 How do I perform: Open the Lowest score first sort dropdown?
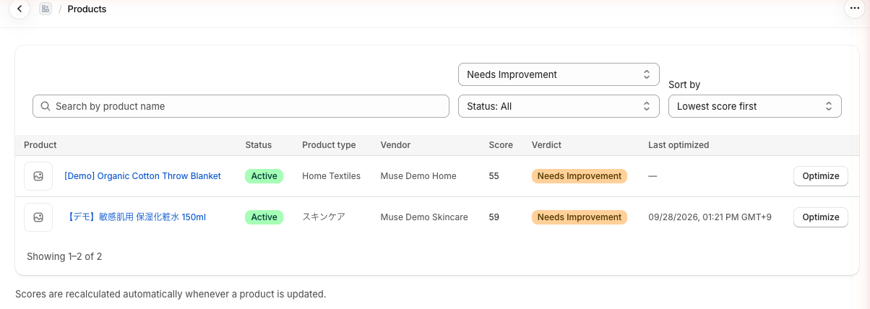[754, 106]
